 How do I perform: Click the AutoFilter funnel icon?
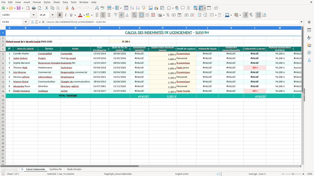(143, 8)
